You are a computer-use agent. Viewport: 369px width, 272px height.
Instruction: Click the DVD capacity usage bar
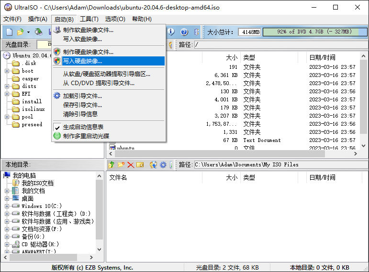313,32
